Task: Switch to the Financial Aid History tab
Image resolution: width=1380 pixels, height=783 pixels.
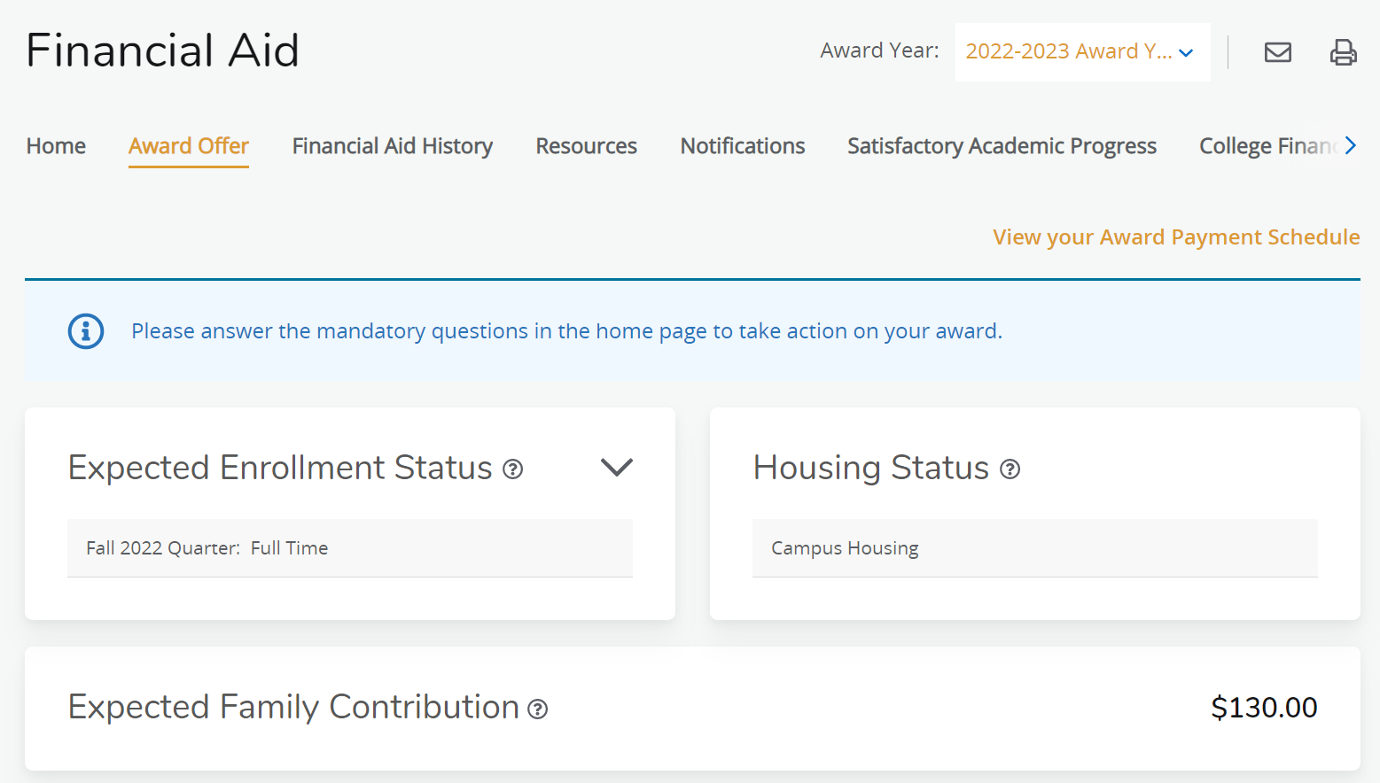Action: point(392,145)
